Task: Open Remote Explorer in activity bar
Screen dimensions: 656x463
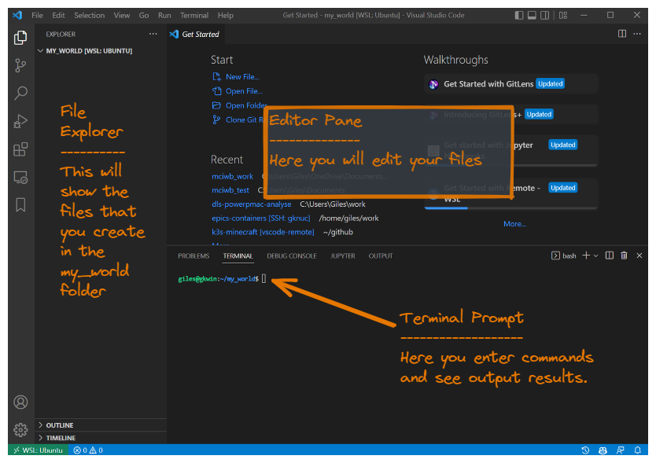Action: coord(21,178)
